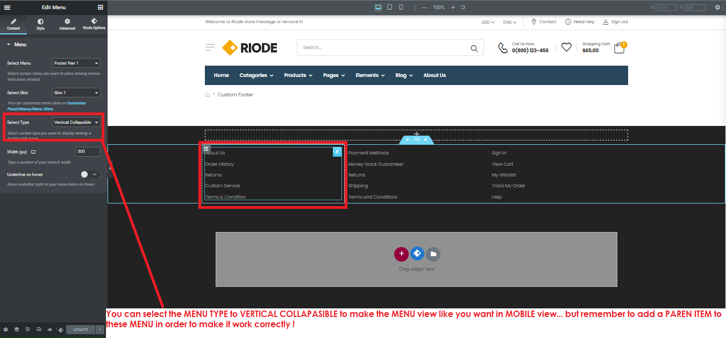Screen dimensions: 726x338
Task: Click the Contact link
Action: [544, 22]
